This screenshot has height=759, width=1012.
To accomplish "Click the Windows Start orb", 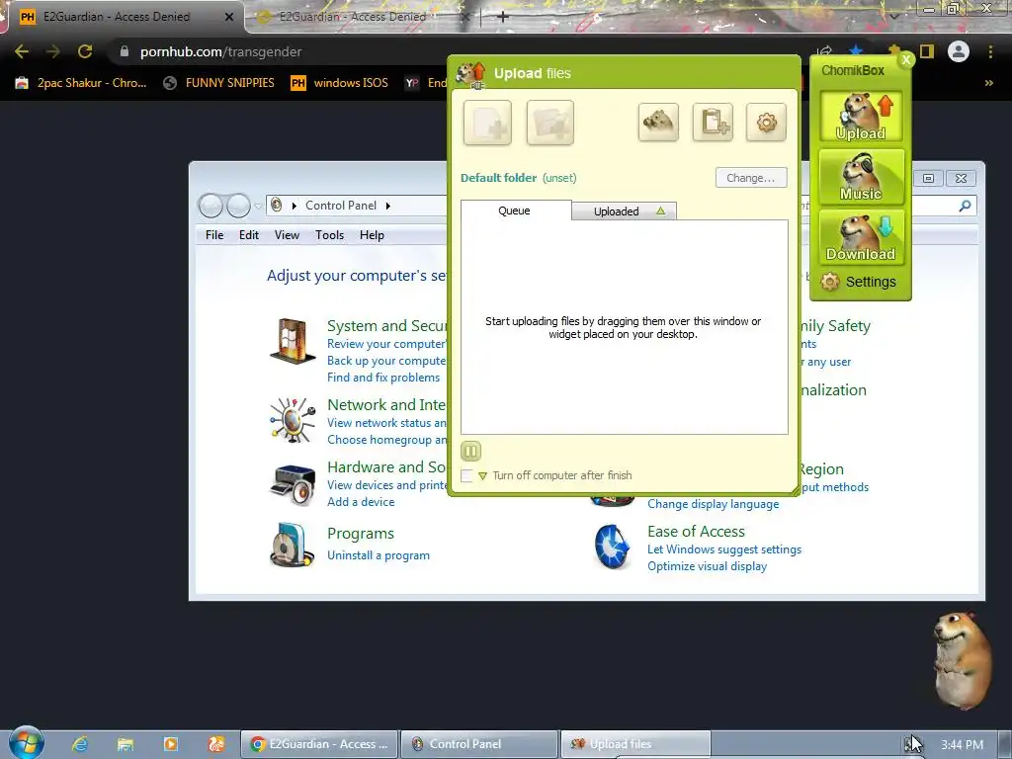I will click(x=27, y=743).
